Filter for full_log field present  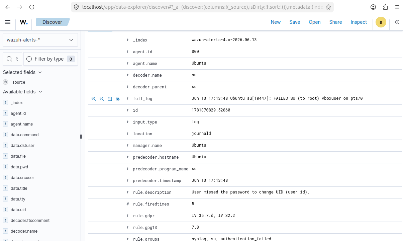(118, 99)
